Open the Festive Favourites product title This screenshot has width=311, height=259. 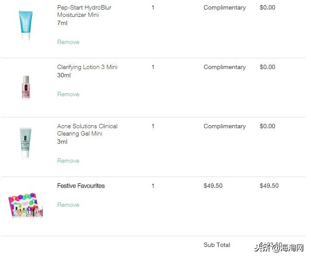click(81, 186)
